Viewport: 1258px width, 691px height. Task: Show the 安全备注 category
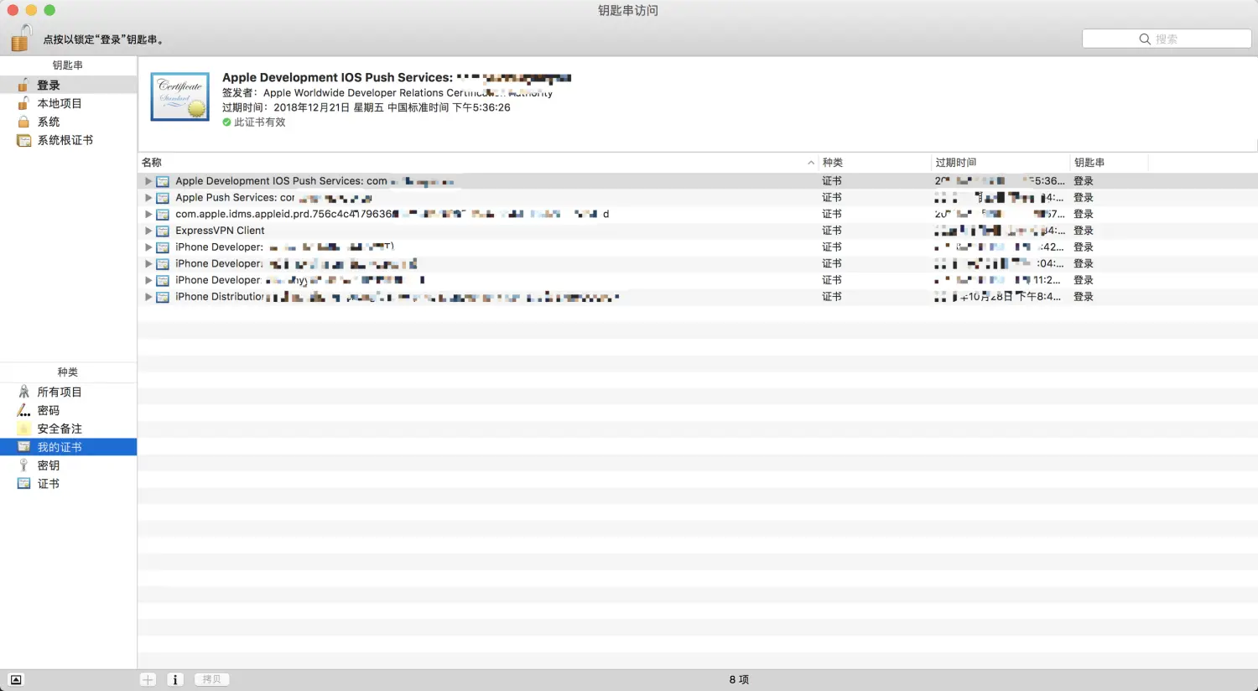pyautogui.click(x=68, y=429)
